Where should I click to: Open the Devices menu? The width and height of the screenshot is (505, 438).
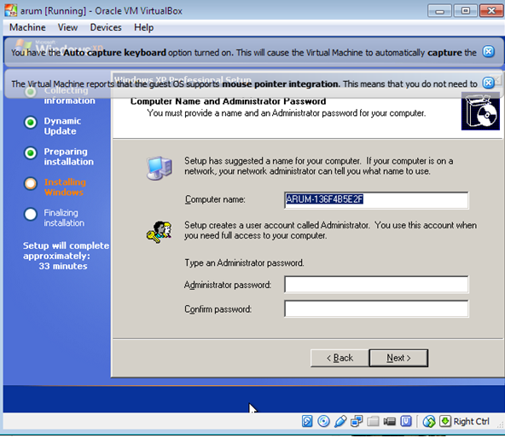point(106,27)
